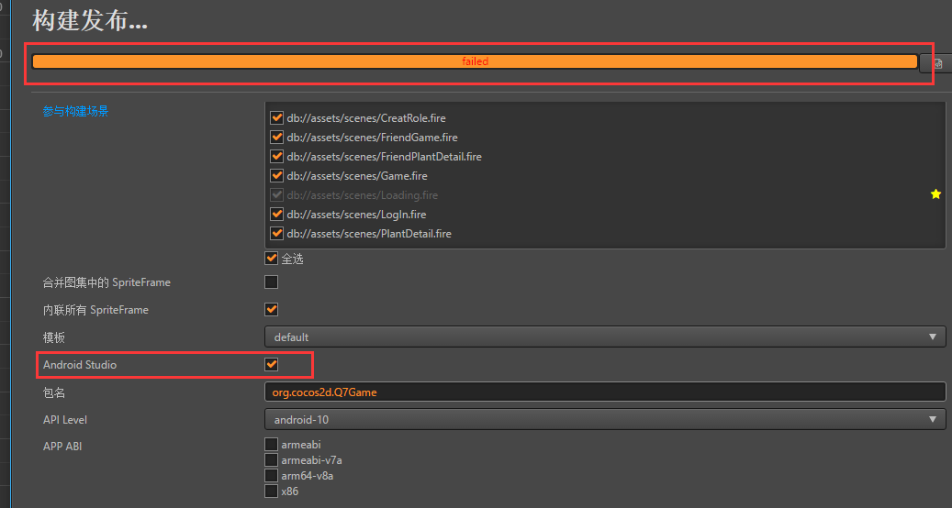Image resolution: width=952 pixels, height=508 pixels.
Task: Click the API Level label
Action: point(65,419)
